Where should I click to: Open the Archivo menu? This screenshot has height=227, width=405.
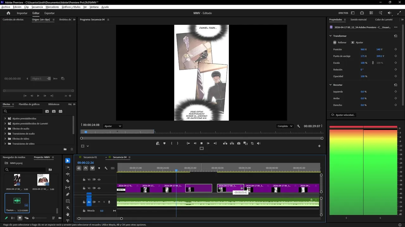click(6, 7)
